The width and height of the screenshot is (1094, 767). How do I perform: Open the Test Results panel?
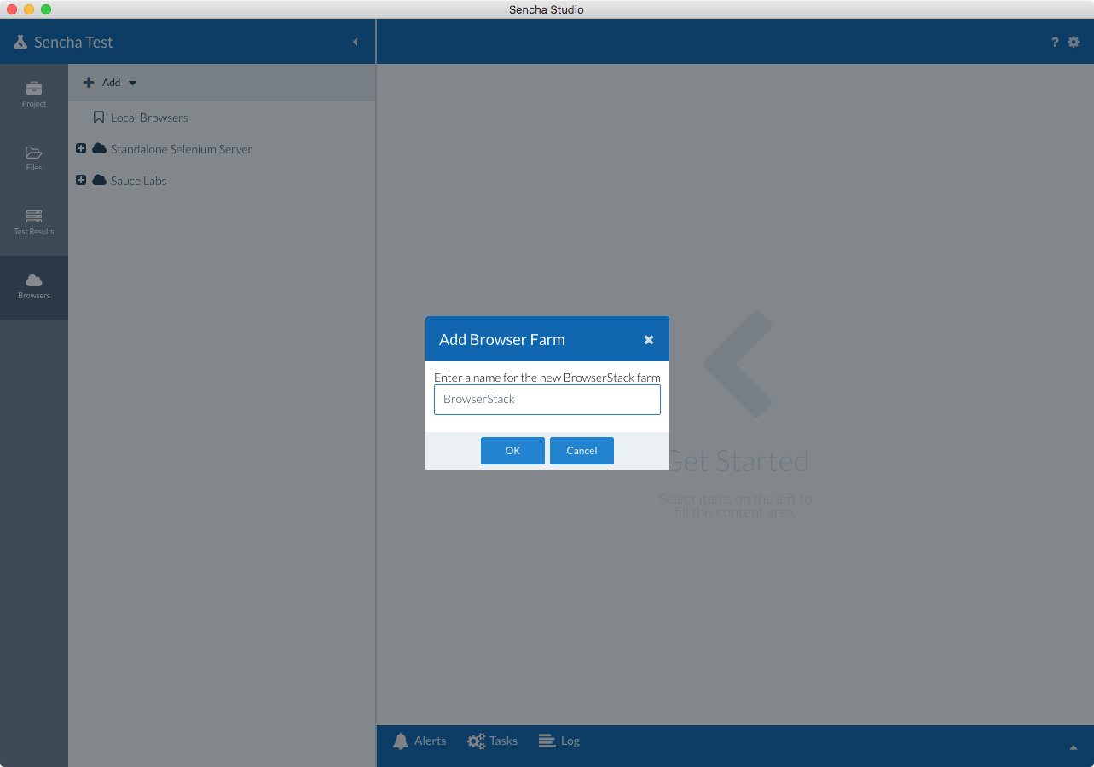[x=33, y=222]
